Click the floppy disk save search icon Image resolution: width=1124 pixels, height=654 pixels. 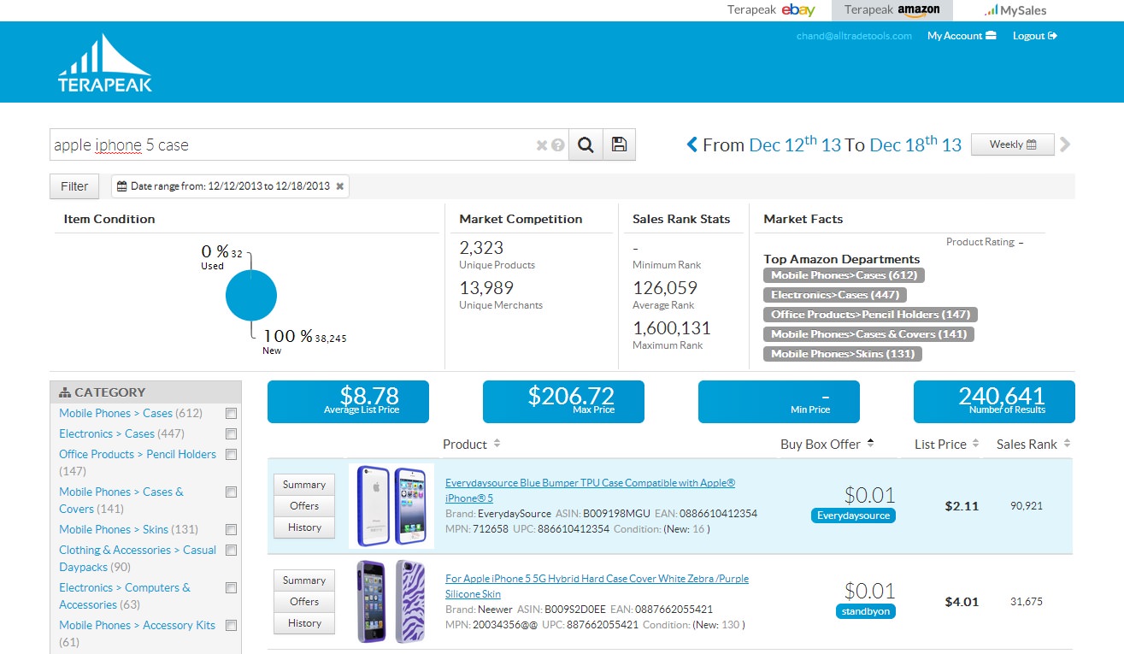(620, 145)
